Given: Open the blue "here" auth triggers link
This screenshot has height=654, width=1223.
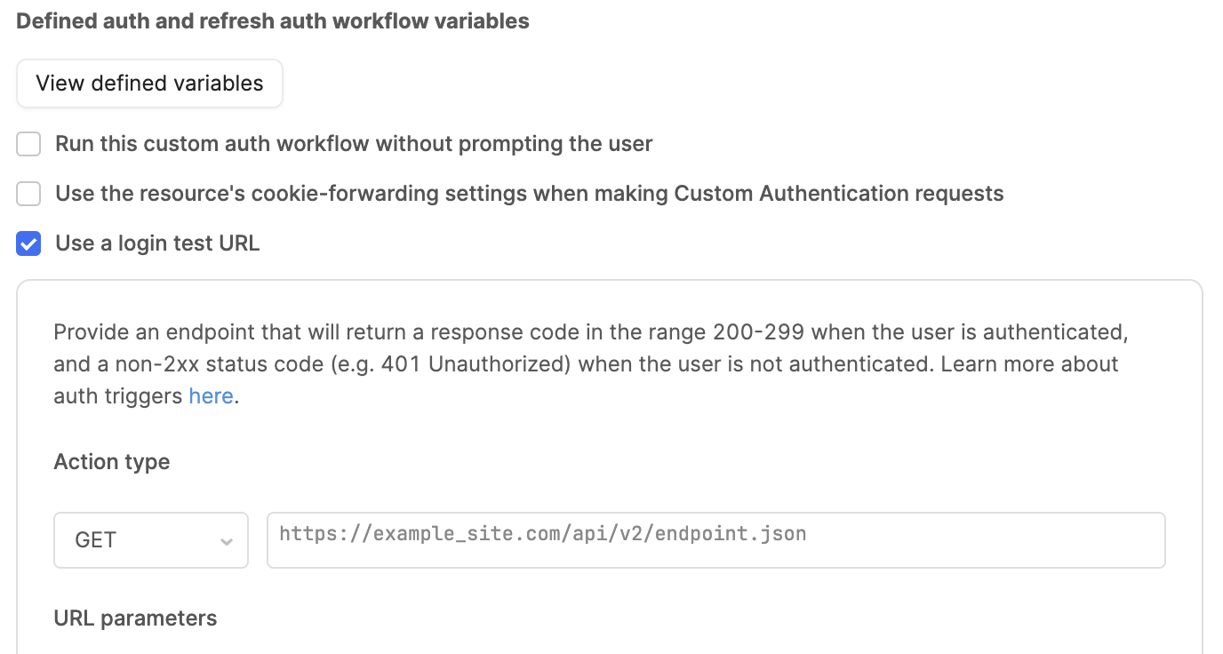Looking at the screenshot, I should [x=211, y=396].
